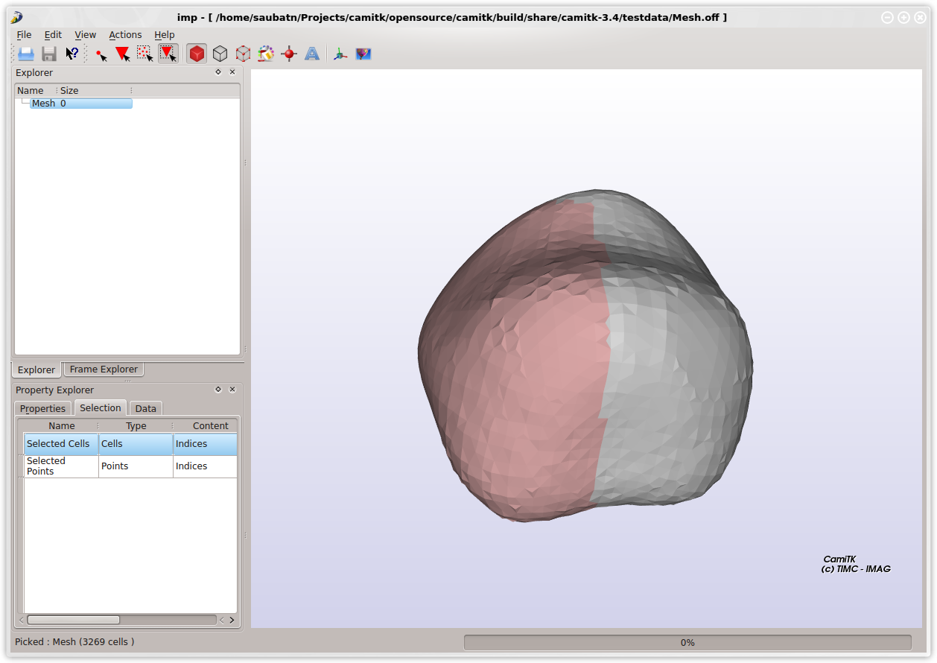937x663 pixels.
Task: Open the background color paint bucket icon
Action: coord(266,54)
